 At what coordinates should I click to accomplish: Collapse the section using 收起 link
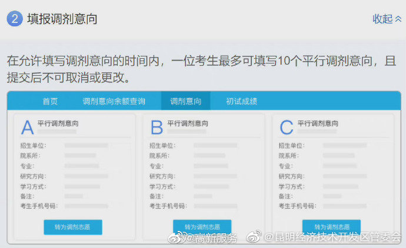pos(387,19)
